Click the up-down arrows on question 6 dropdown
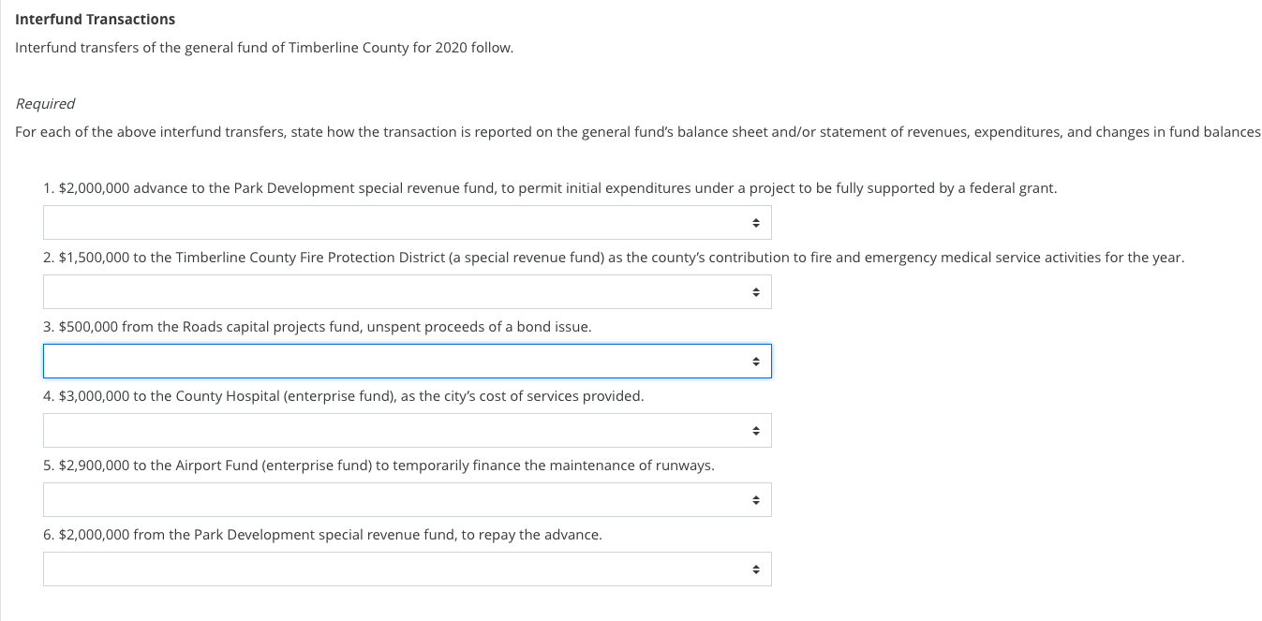 755,569
